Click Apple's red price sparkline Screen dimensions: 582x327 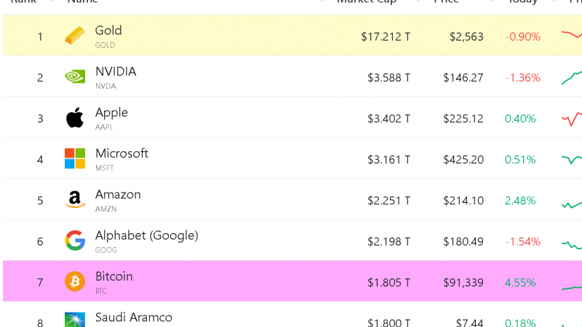[572, 119]
